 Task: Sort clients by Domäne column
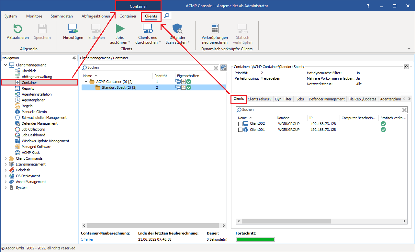pos(291,118)
